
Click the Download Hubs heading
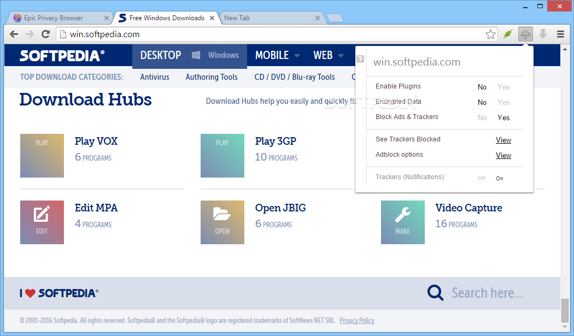[85, 99]
